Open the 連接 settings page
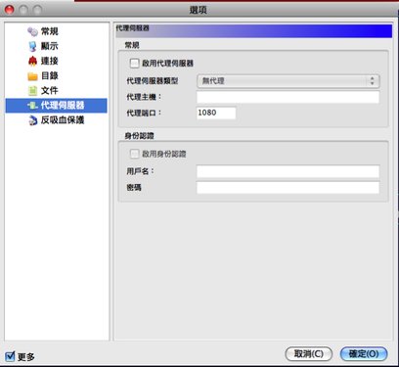Image resolution: width=399 pixels, height=367 pixels. [50, 61]
